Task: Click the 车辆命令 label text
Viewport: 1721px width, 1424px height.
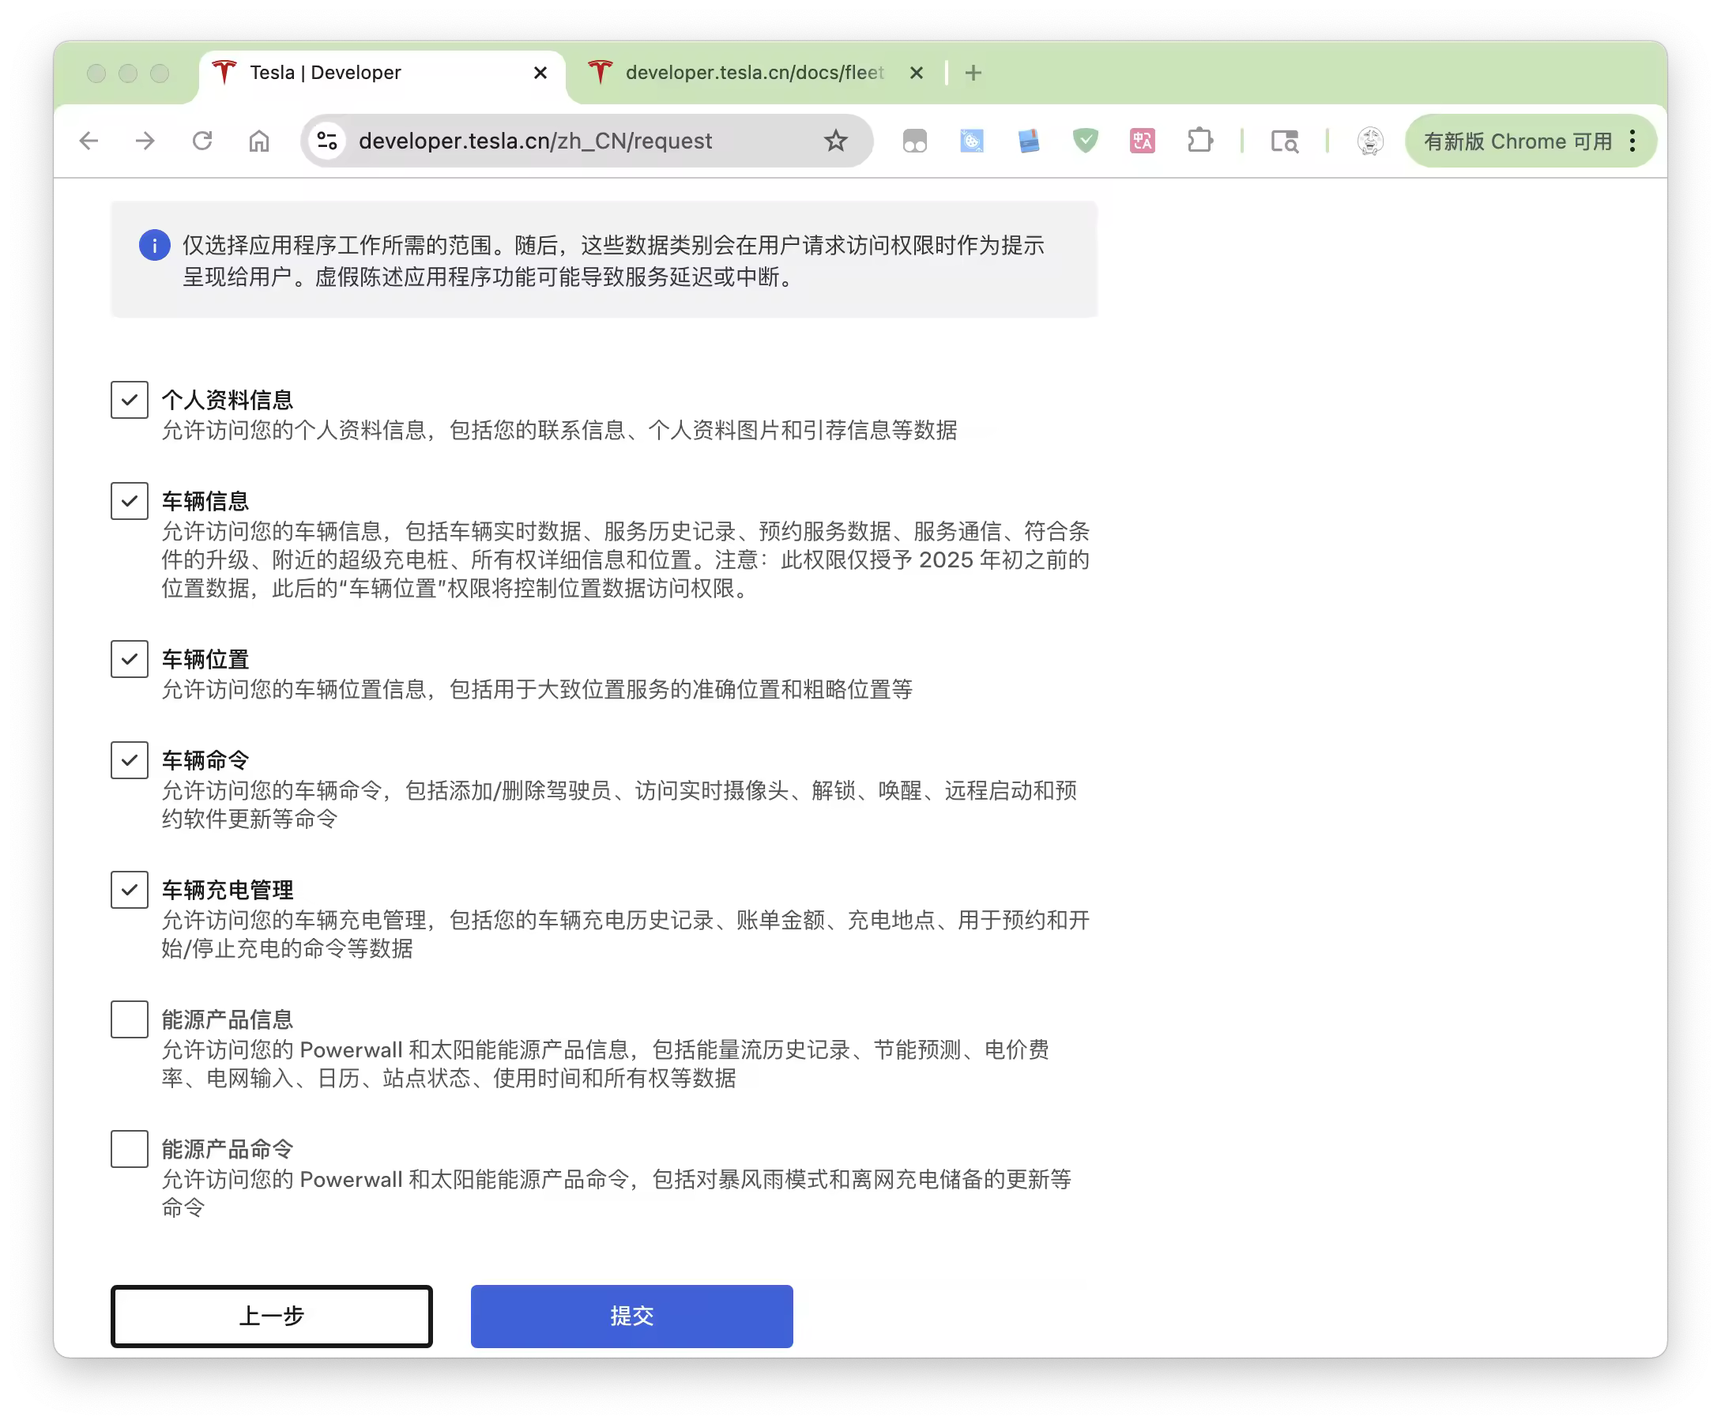Action: (x=205, y=760)
